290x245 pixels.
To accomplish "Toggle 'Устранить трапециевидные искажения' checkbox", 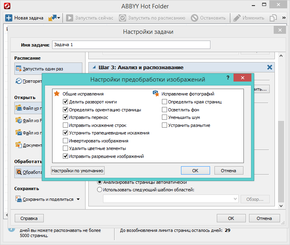I will [x=66, y=133].
